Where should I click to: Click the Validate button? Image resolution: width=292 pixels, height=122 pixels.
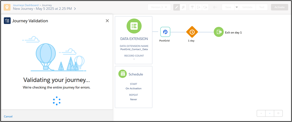[x=247, y=7]
